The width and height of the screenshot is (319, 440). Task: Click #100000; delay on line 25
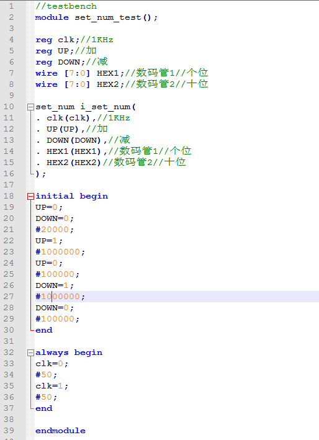pyautogui.click(x=58, y=274)
